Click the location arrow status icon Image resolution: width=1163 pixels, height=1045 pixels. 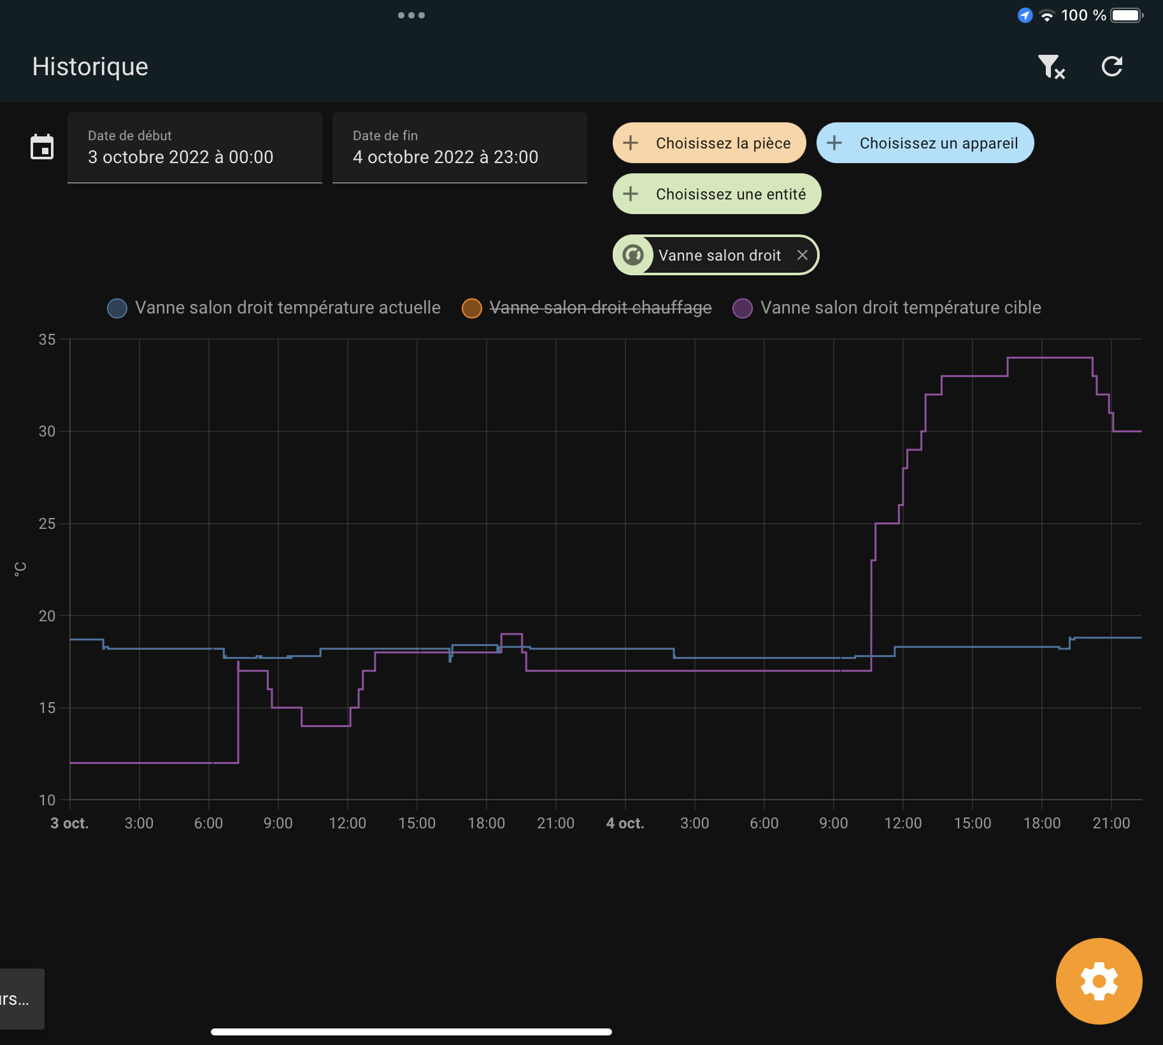[1024, 15]
